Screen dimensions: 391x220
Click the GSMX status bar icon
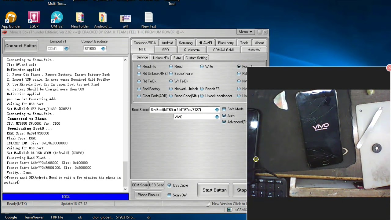[229, 210]
